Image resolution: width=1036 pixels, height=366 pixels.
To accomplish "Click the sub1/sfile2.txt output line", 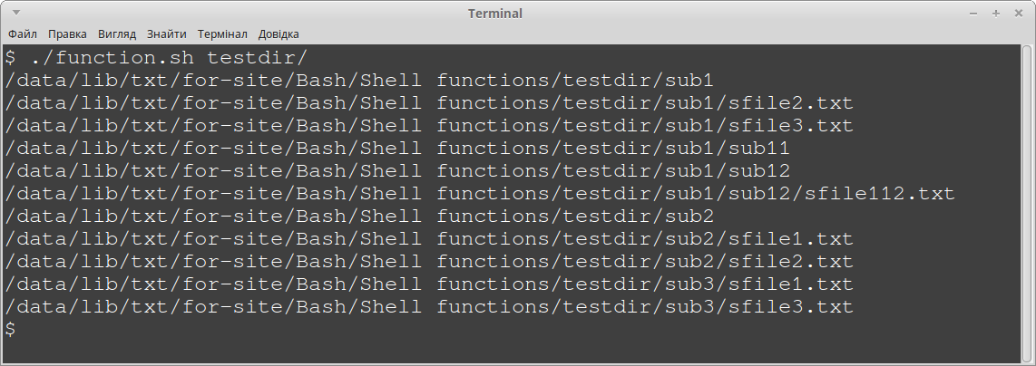I will click(x=429, y=103).
